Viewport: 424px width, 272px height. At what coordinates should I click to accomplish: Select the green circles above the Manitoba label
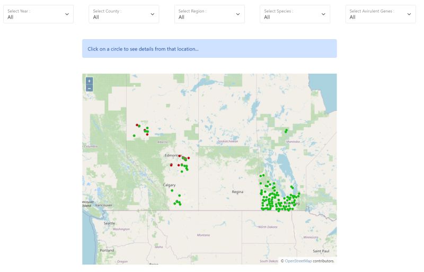(x=286, y=131)
